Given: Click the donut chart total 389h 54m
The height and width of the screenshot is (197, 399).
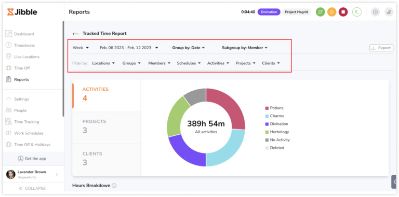Looking at the screenshot, I should tap(206, 123).
